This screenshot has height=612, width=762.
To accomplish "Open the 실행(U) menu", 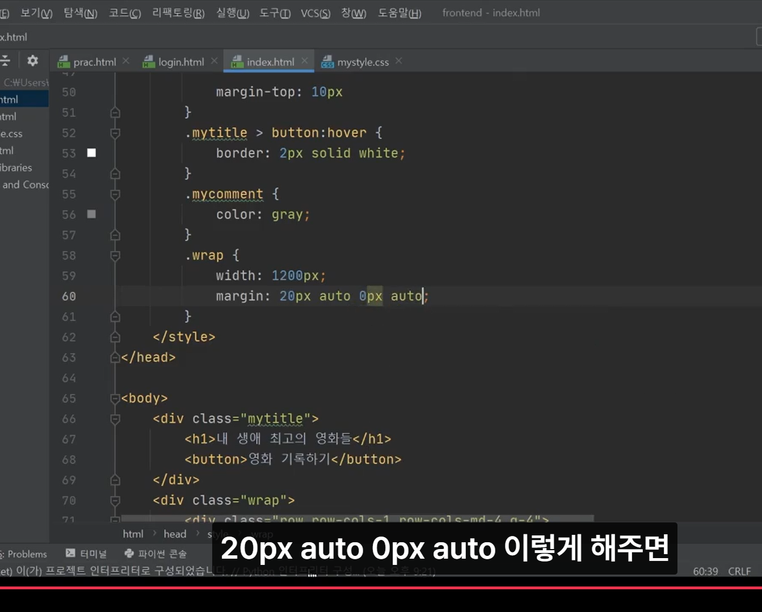I will (233, 12).
